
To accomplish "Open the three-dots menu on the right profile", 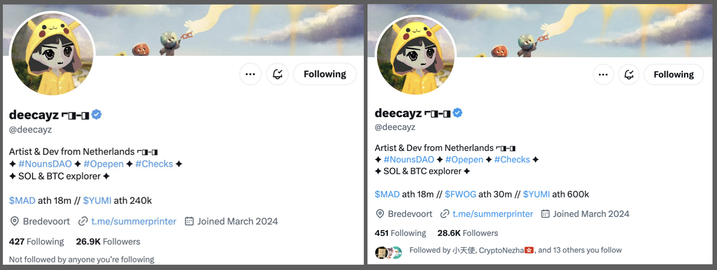I will [x=603, y=75].
